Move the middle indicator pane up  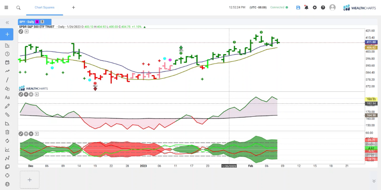click(x=31, y=94)
